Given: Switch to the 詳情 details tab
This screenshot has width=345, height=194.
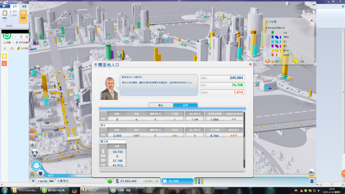Looking at the screenshot, I should (x=185, y=105).
